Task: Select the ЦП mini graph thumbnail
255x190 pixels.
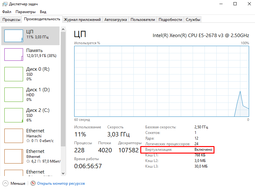Action: (x=14, y=36)
